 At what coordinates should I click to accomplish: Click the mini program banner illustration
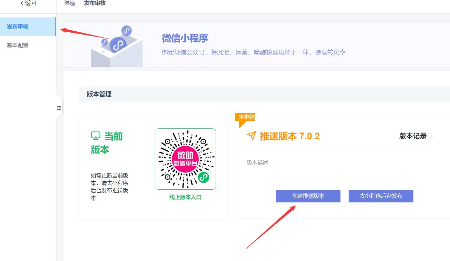point(117,46)
